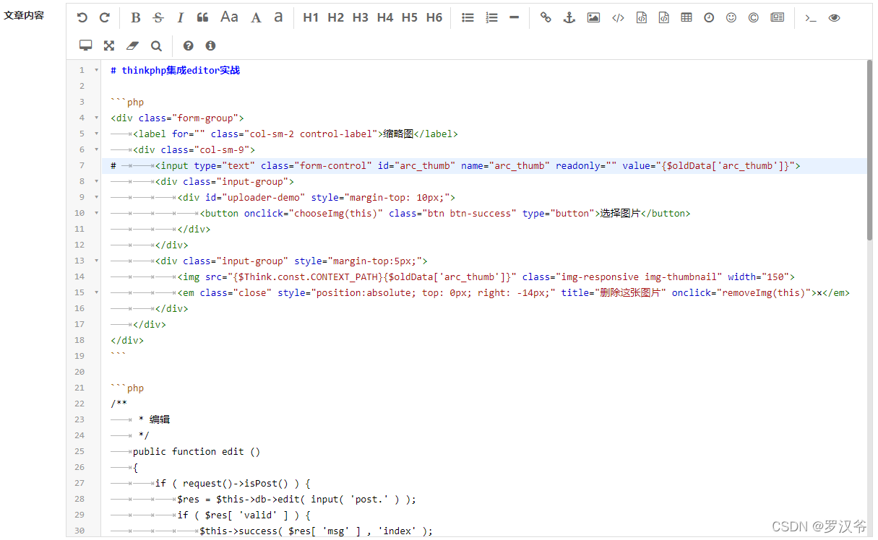Insert an unordered bullet list
878x540 pixels.
[x=468, y=17]
